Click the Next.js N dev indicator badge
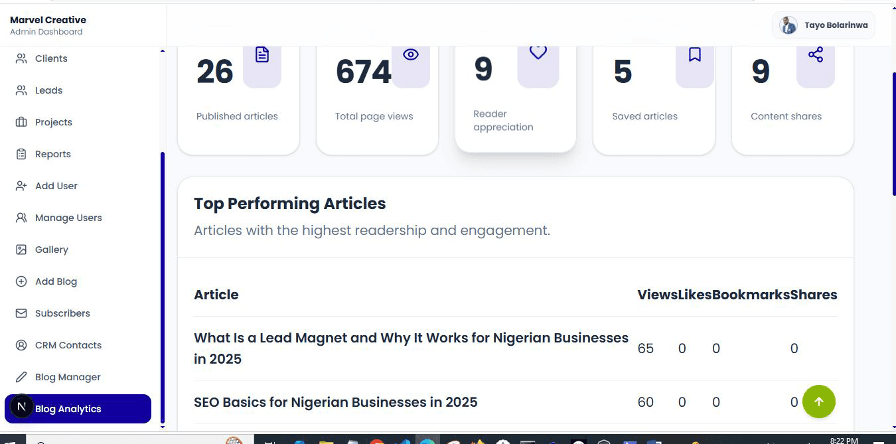Screen dimensions: 896x444 click(21, 407)
